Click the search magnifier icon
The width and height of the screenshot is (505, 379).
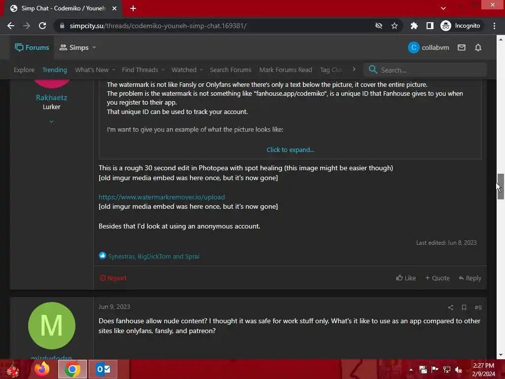(373, 70)
